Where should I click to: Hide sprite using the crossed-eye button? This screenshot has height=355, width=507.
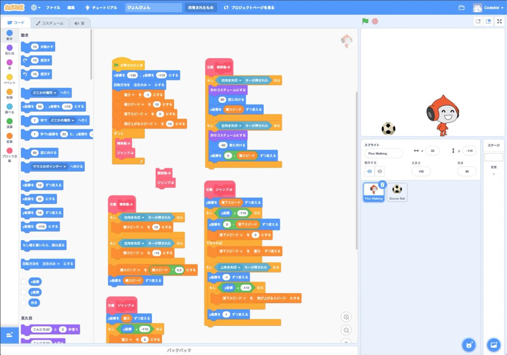coord(379,171)
